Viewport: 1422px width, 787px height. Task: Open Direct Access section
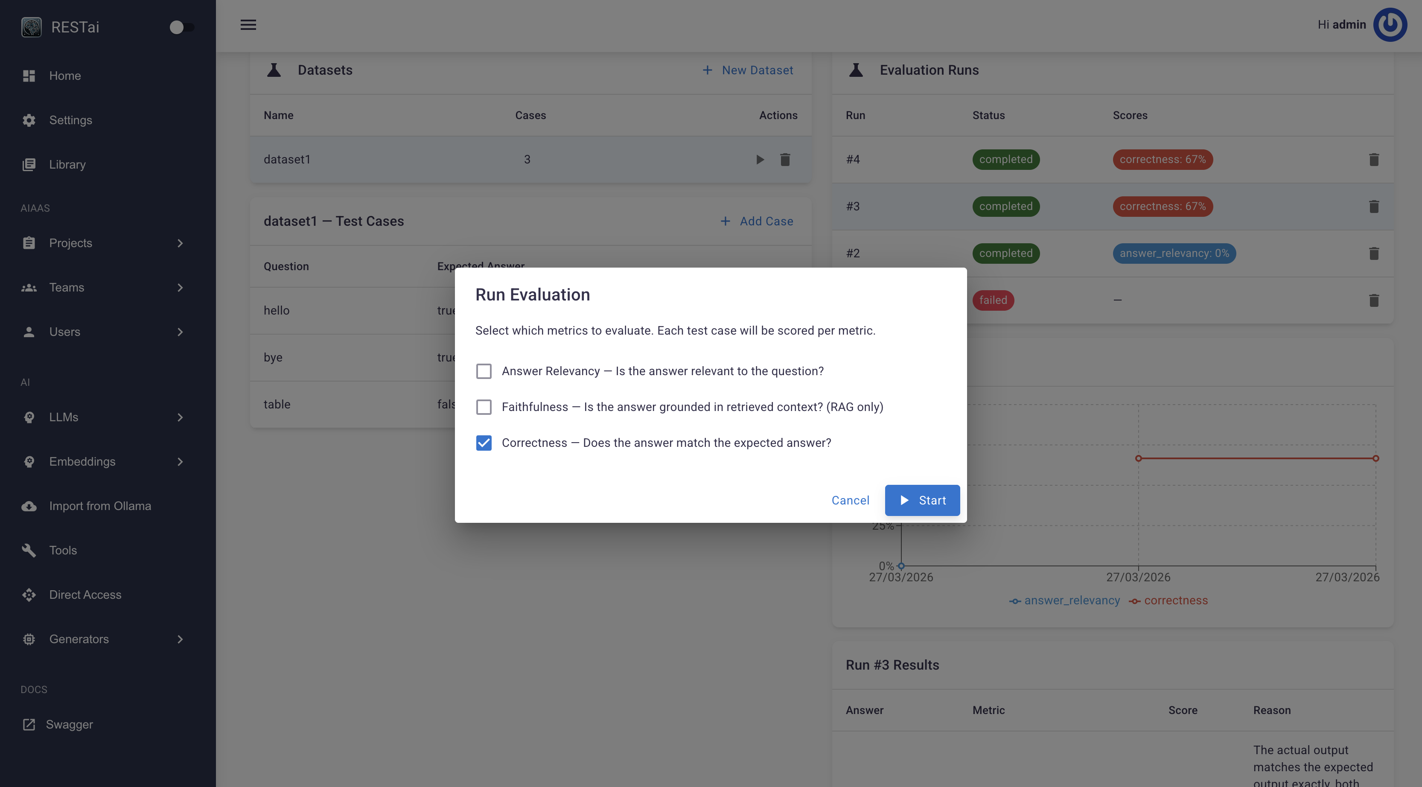tap(85, 595)
